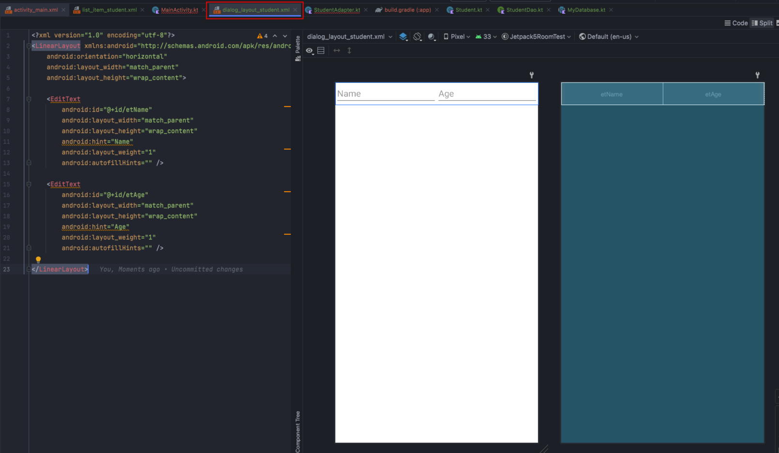Select etAge in the blueprint view
Screen dimensions: 779x453
point(713,94)
